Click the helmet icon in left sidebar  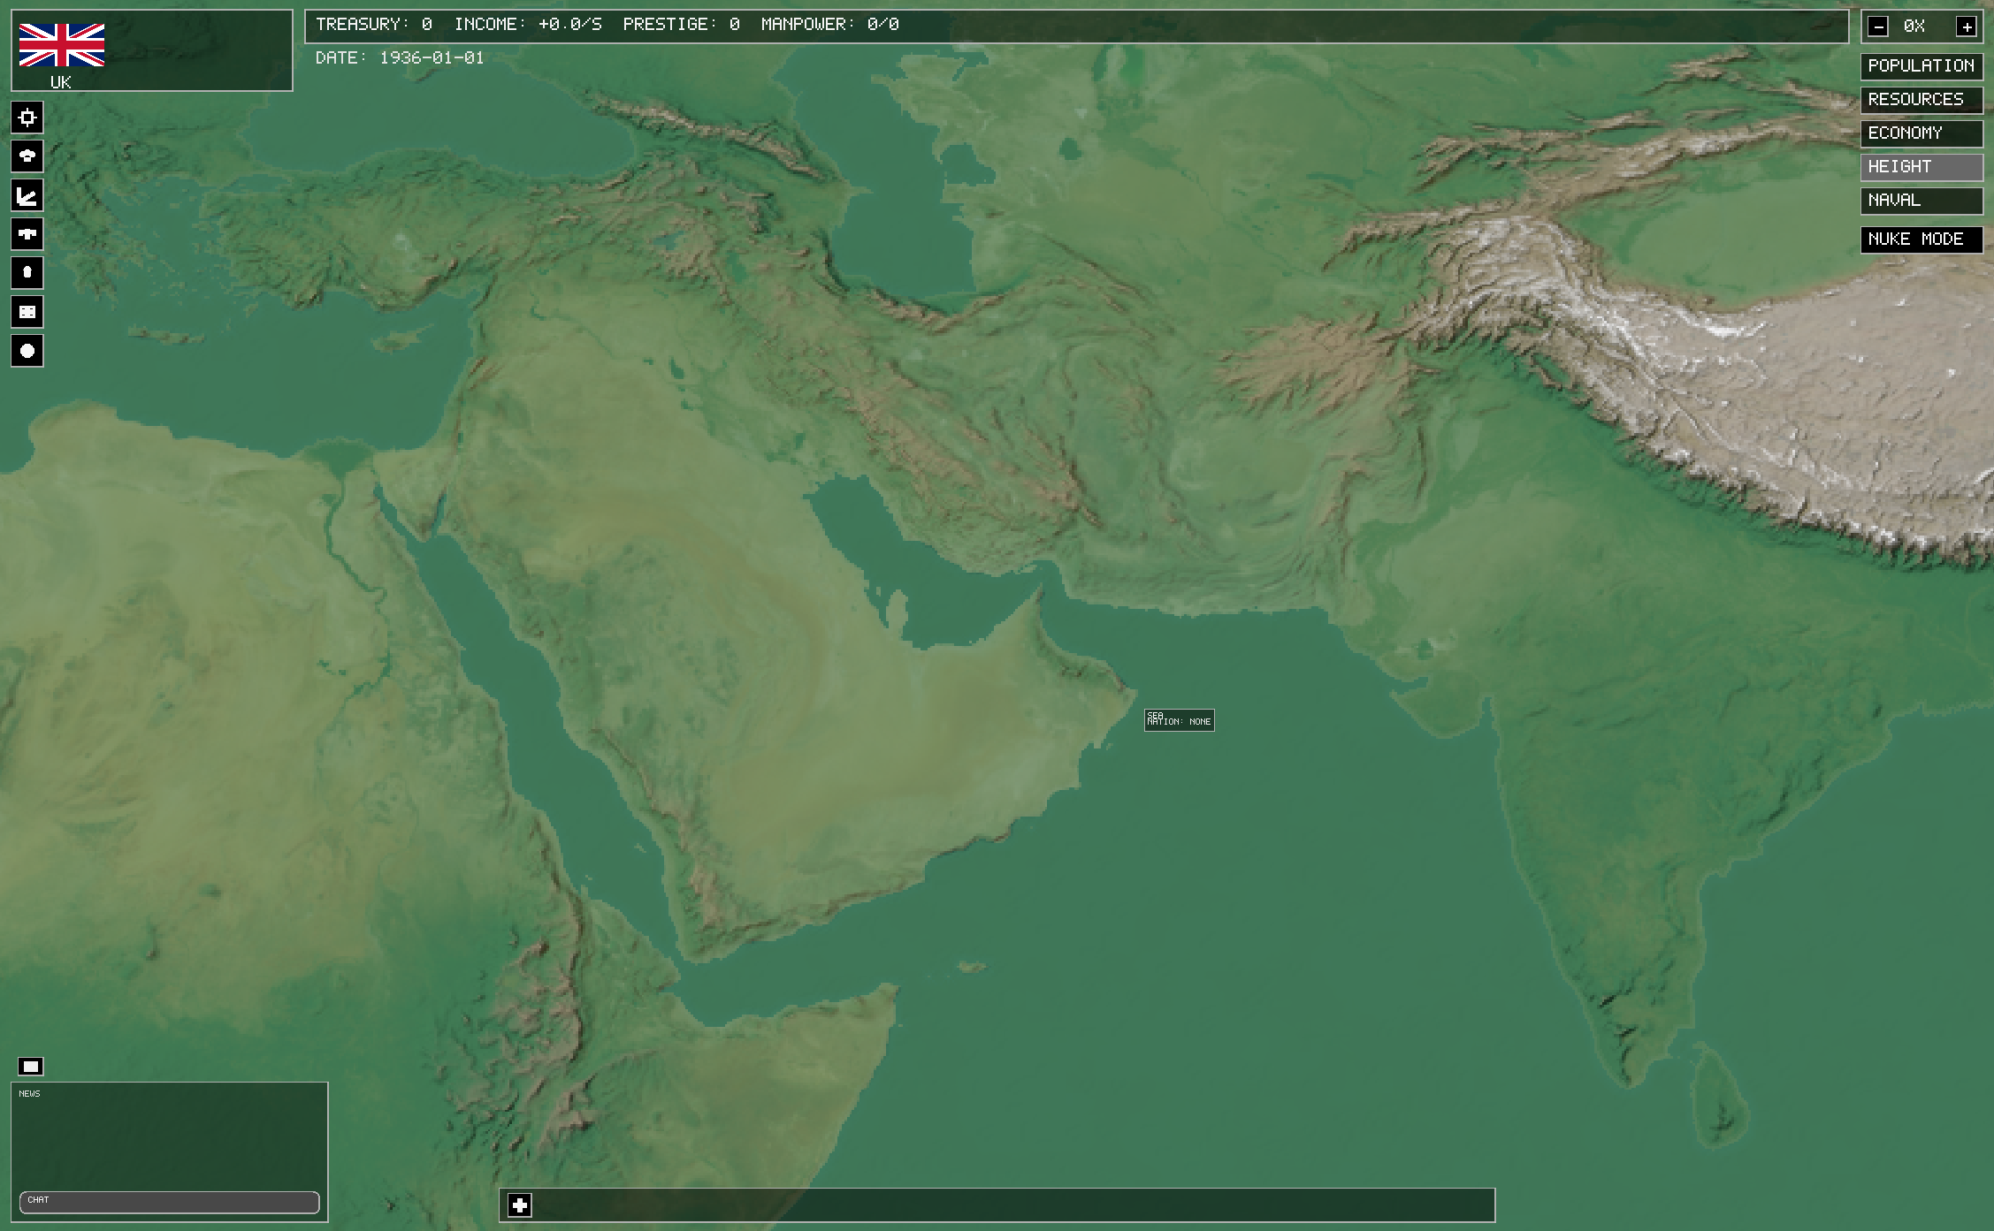[27, 156]
